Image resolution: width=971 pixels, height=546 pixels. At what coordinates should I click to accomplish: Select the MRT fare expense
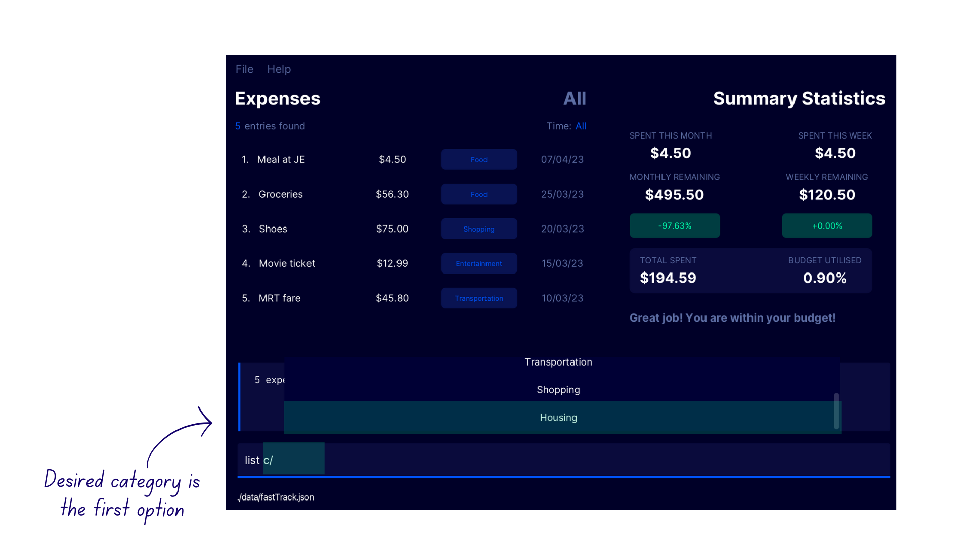pos(412,298)
